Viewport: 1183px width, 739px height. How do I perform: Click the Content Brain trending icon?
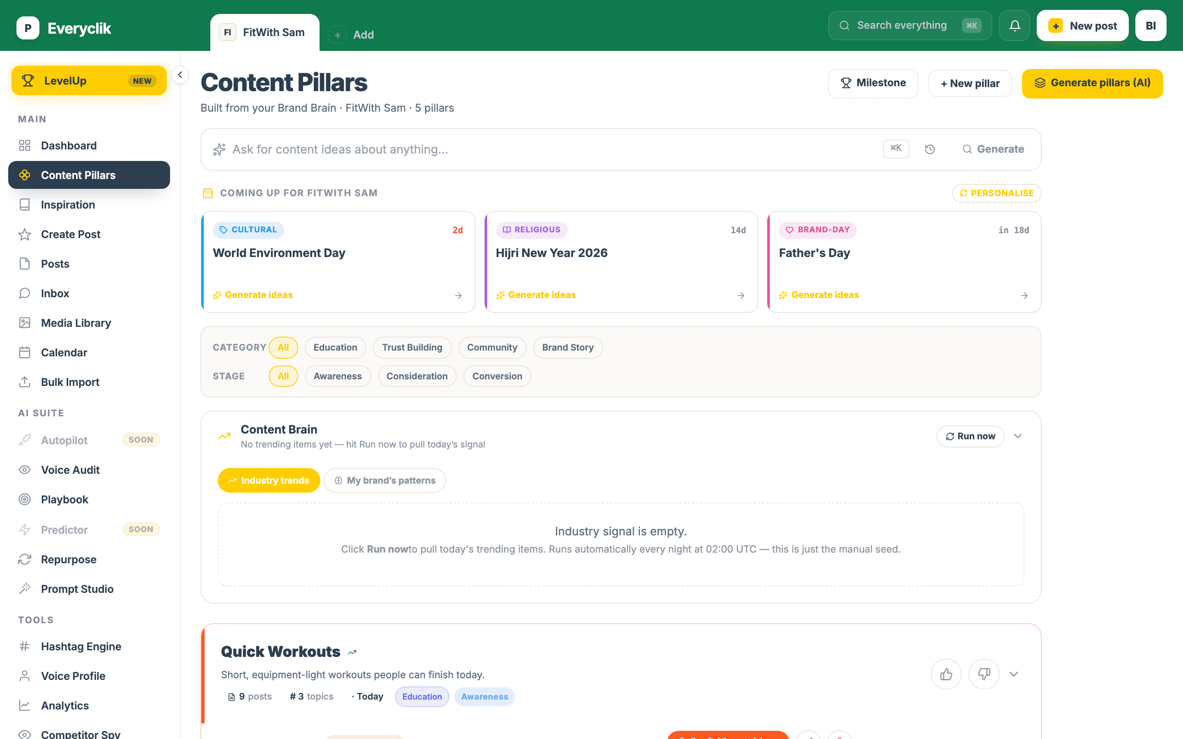tap(224, 436)
